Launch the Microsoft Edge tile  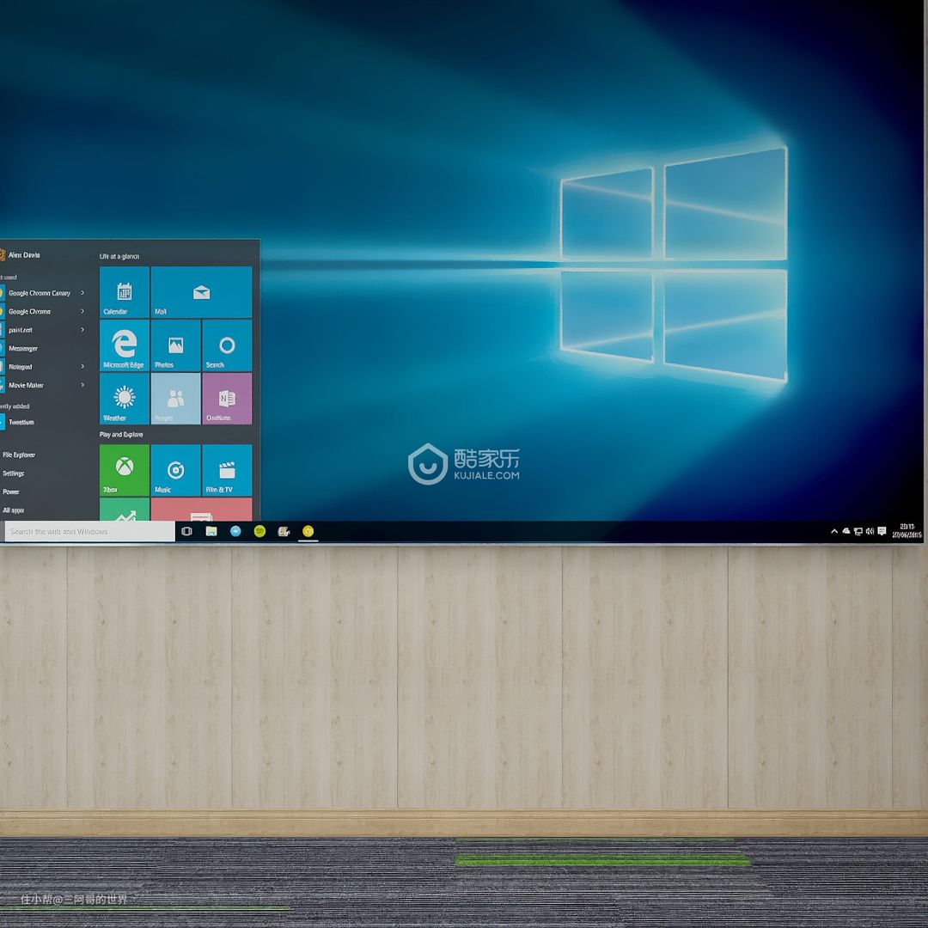click(125, 345)
